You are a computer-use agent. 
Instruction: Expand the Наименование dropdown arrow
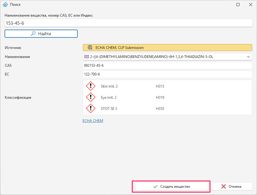tap(249, 57)
